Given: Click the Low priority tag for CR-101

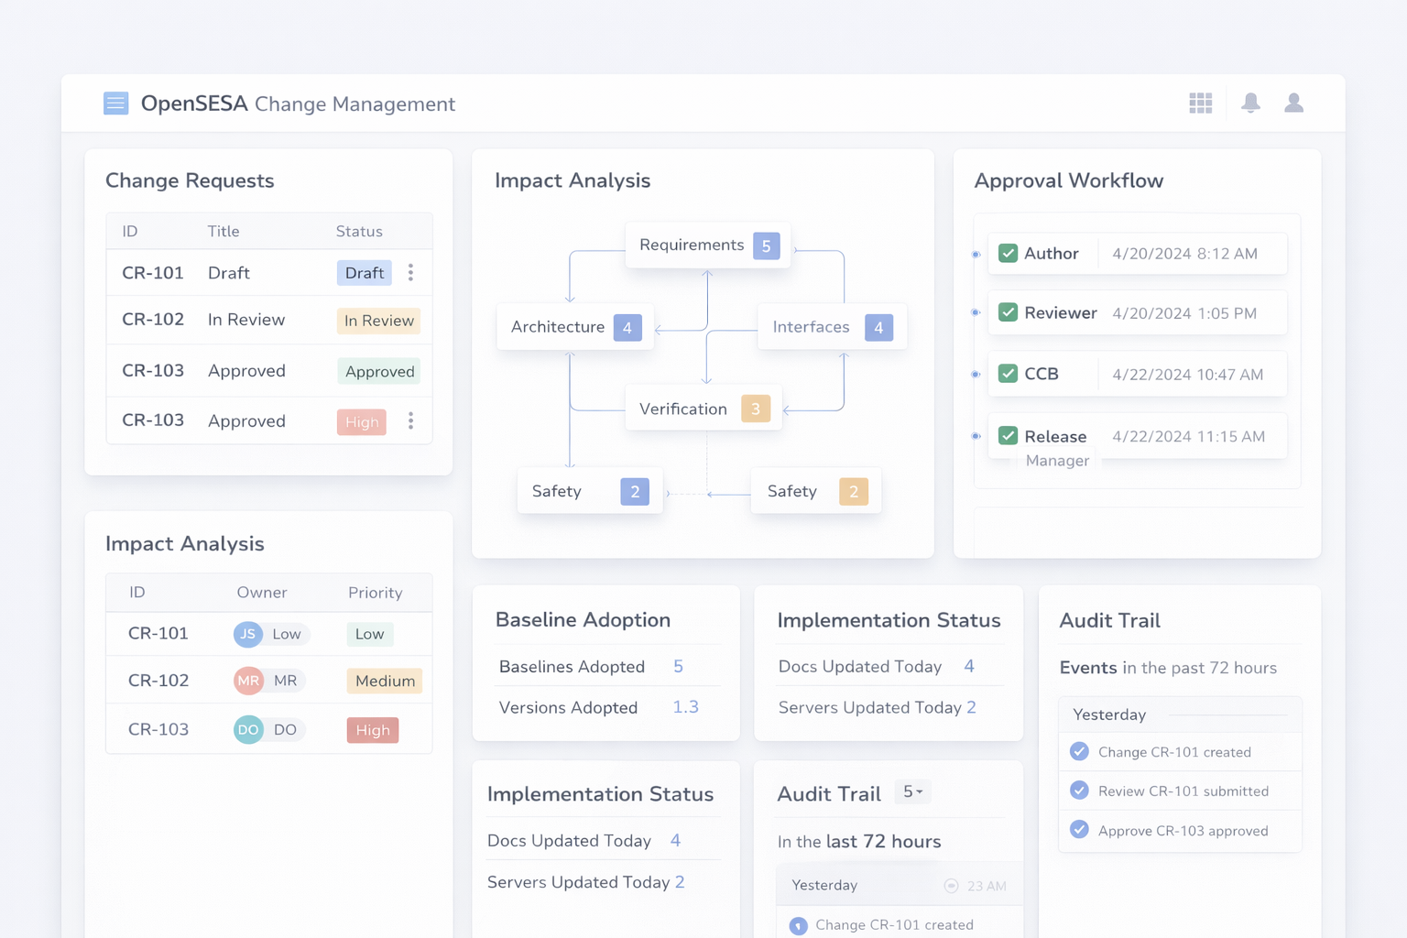Looking at the screenshot, I should 370,634.
